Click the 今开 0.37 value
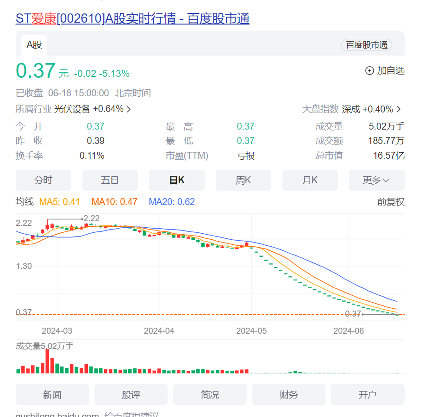Viewport: 431px width, 417px height. pyautogui.click(x=96, y=126)
